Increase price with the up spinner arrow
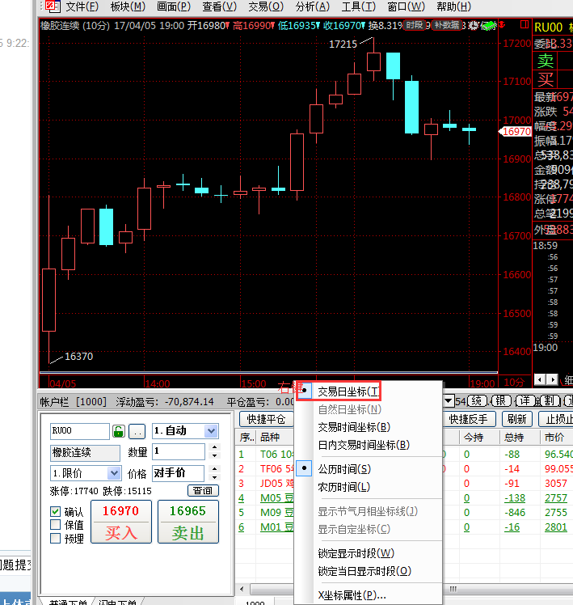Viewport: 573px width, 605px height. (214, 468)
